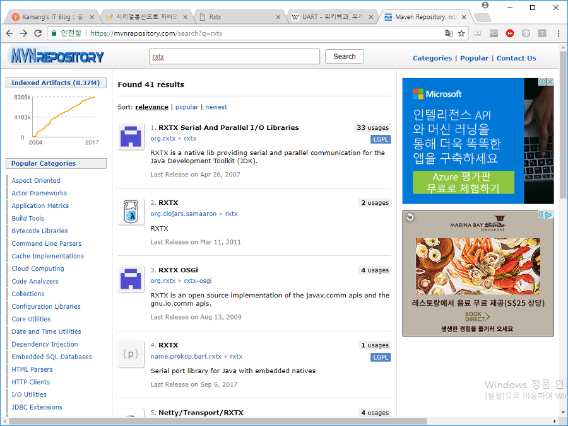Click the Azure free trial green banner
Screen dimensions: 568x426
(463, 182)
